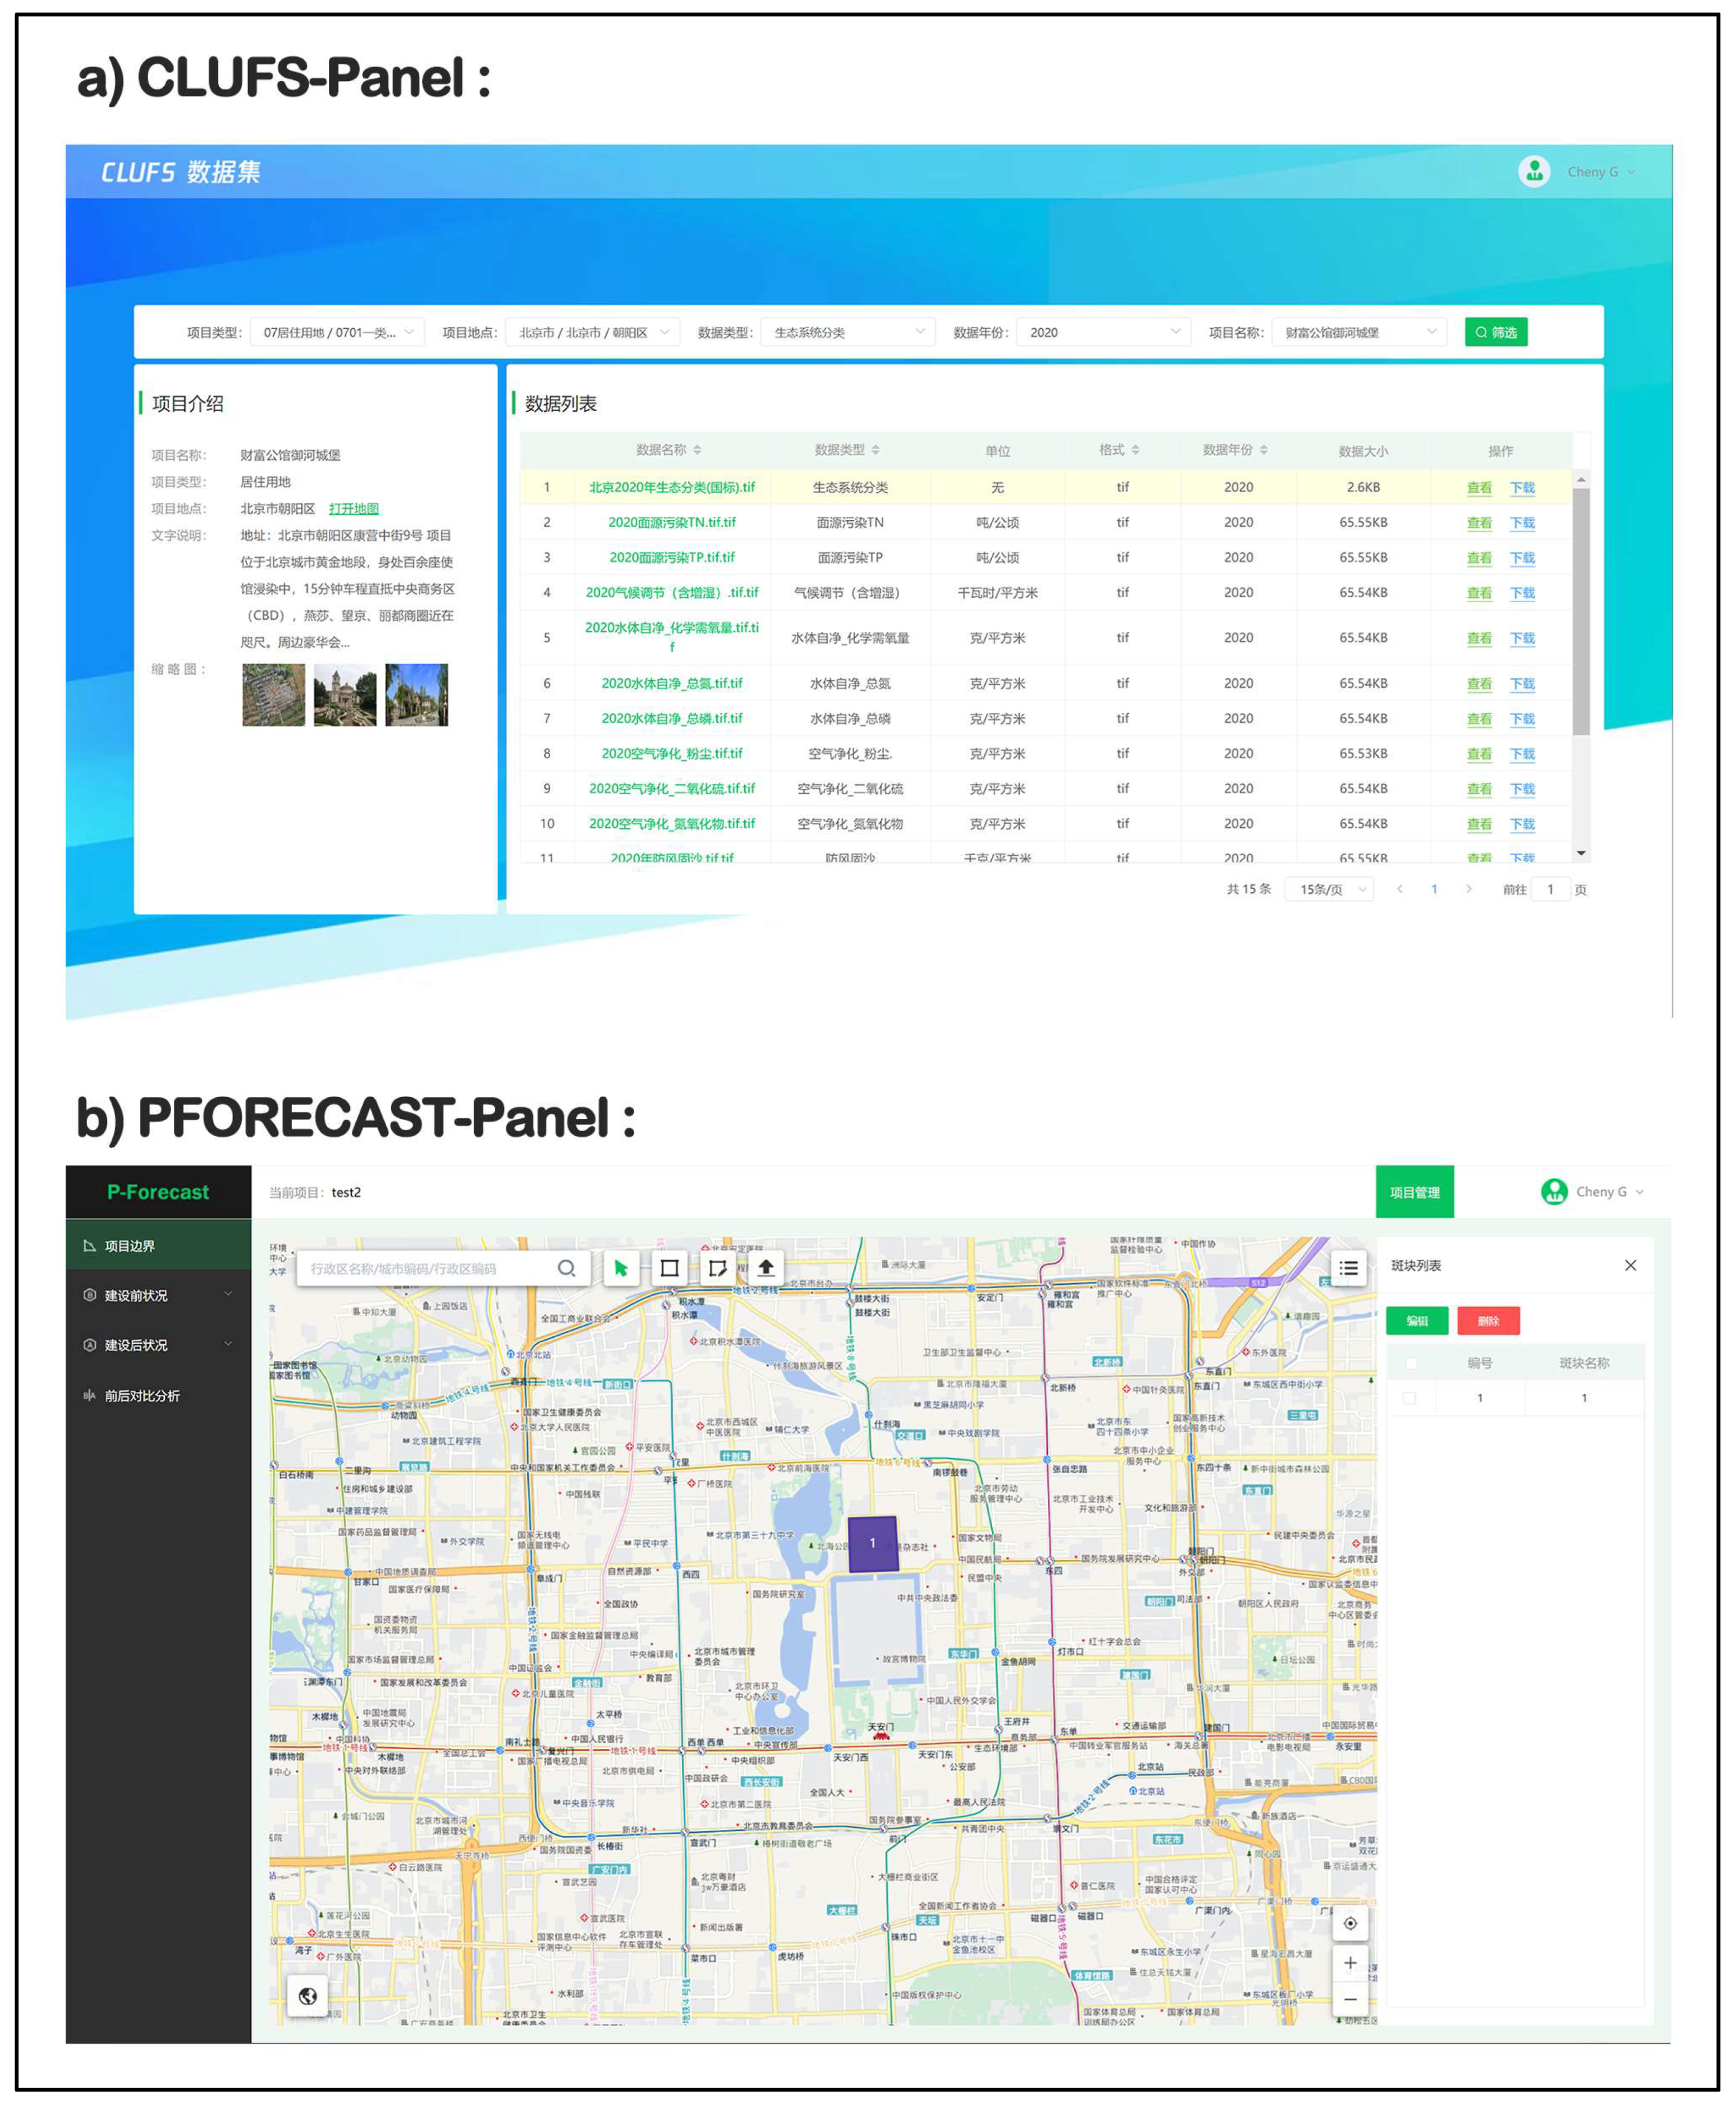This screenshot has height=2107, width=1736.
Task: Click the green 筛选 filter button
Action: (1495, 332)
